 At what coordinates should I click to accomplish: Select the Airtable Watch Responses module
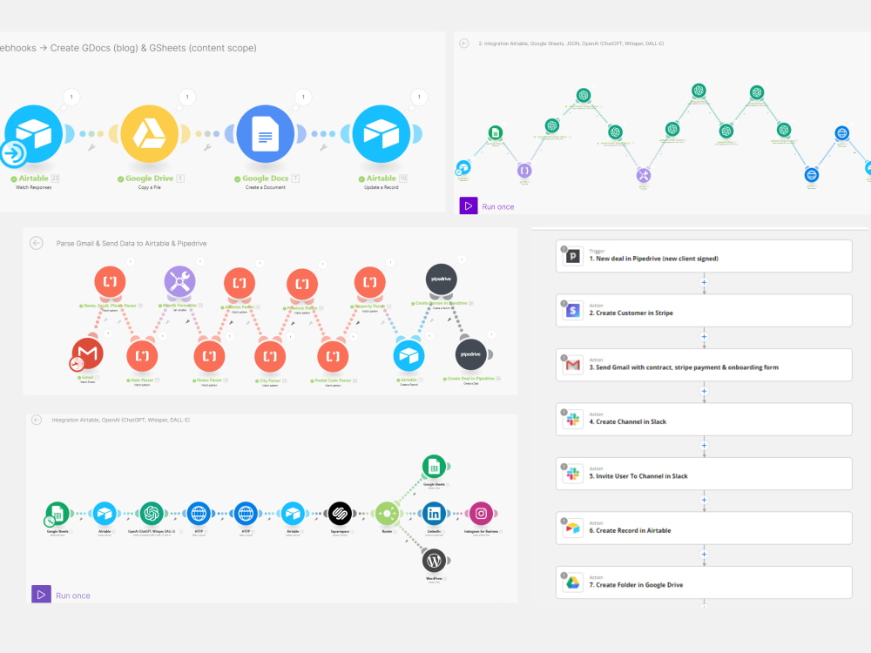click(x=33, y=134)
